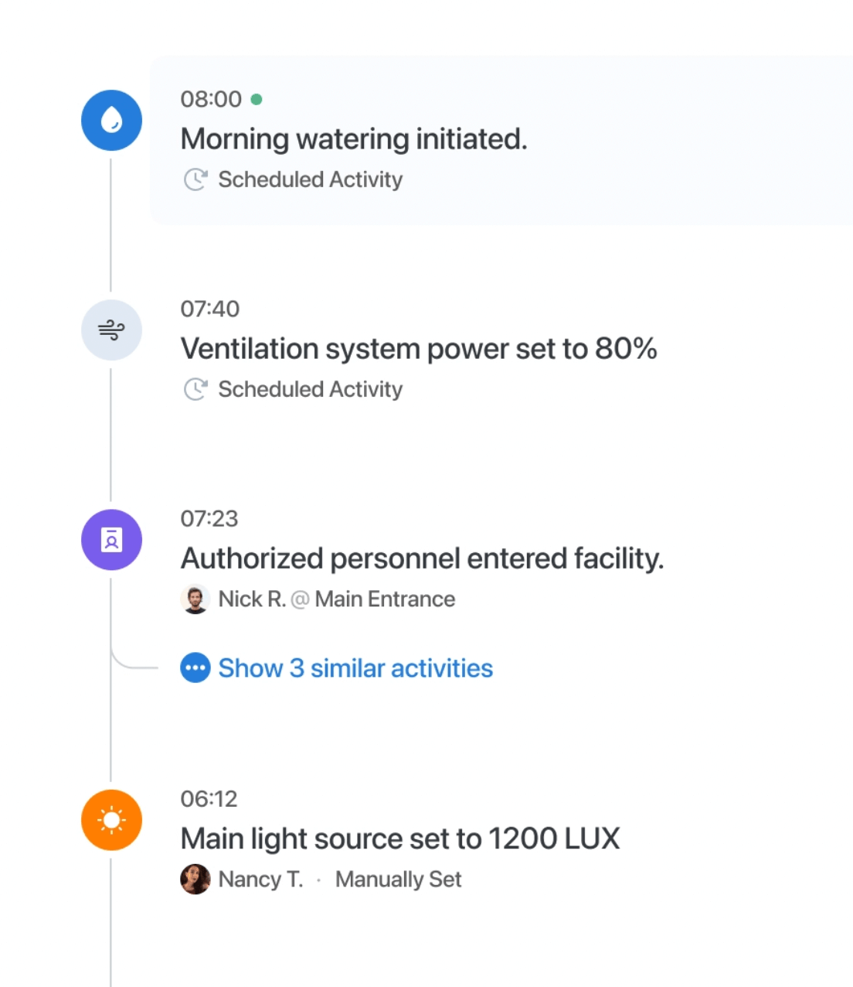Click the blue water drop icon

coord(111,121)
